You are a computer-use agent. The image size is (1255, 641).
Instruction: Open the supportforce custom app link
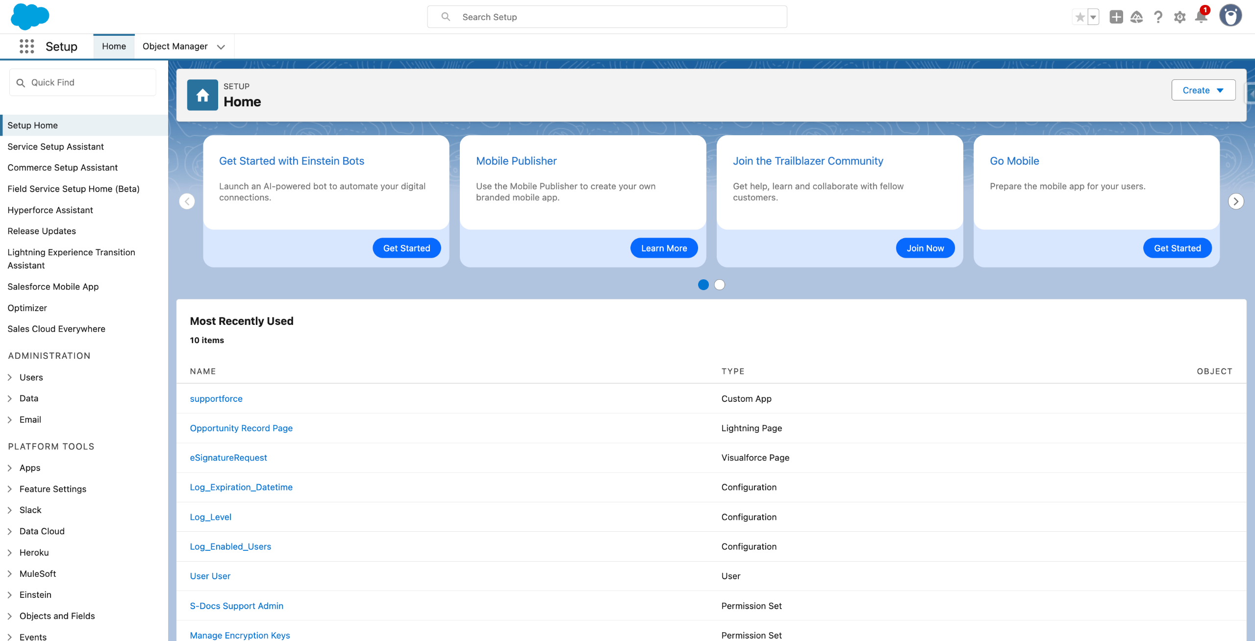[216, 399]
